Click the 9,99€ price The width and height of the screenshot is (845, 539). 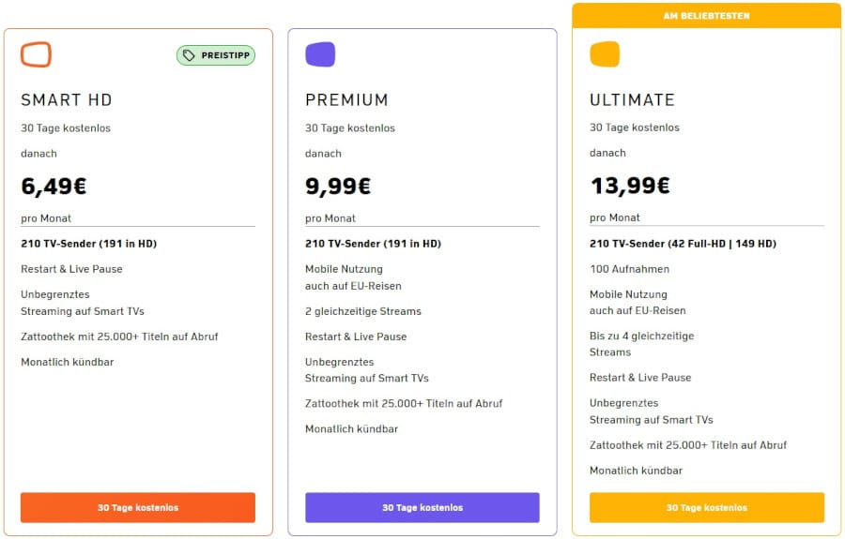point(338,187)
